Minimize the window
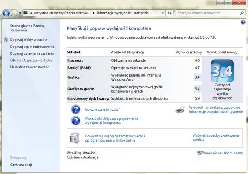Image resolution: width=248 pixels, height=174 pixels. (x=221, y=2)
